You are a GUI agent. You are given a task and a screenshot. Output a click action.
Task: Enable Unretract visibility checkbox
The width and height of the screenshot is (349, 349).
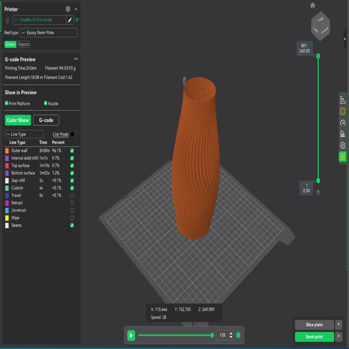point(72,210)
